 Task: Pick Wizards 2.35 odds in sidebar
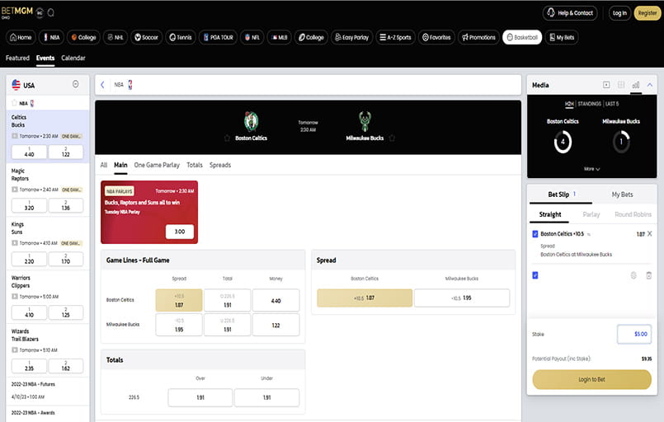point(29,366)
